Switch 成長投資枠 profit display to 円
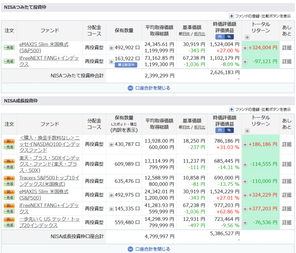The image size is (296, 253). click(220, 130)
